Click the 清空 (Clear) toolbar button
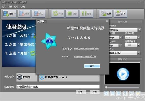 tap(38, 14)
